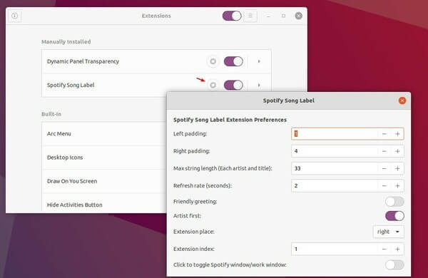Select the Arc Menu extension row

tap(104, 134)
